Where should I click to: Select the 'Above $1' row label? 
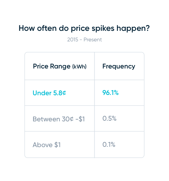[47, 145]
